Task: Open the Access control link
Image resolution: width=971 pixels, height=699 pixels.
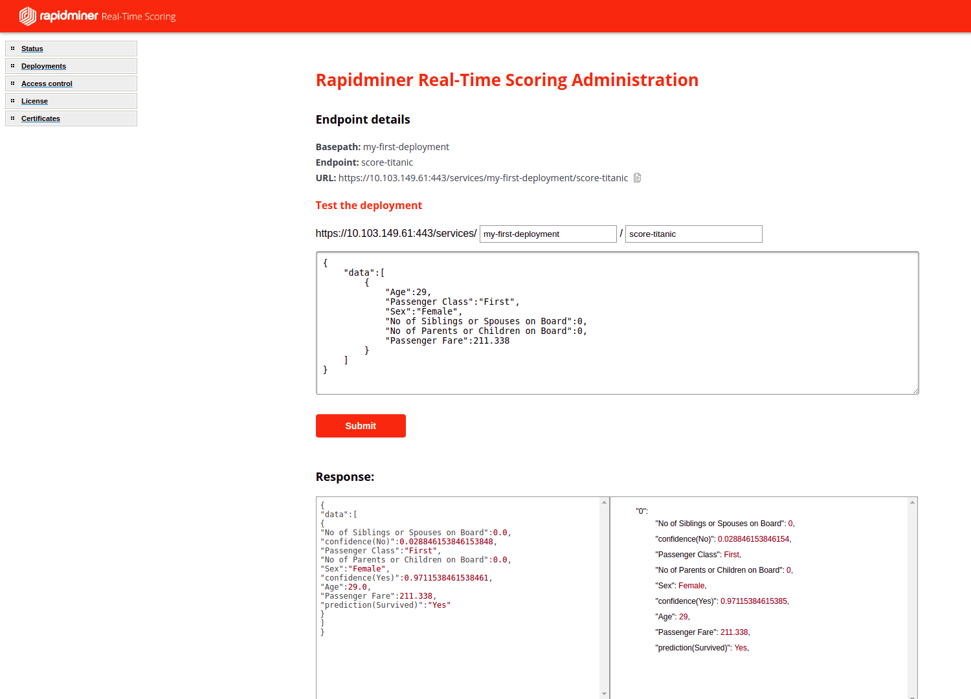Action: coord(47,83)
